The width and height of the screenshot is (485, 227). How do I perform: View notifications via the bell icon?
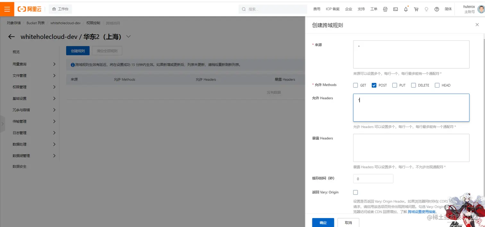pyautogui.click(x=405, y=9)
